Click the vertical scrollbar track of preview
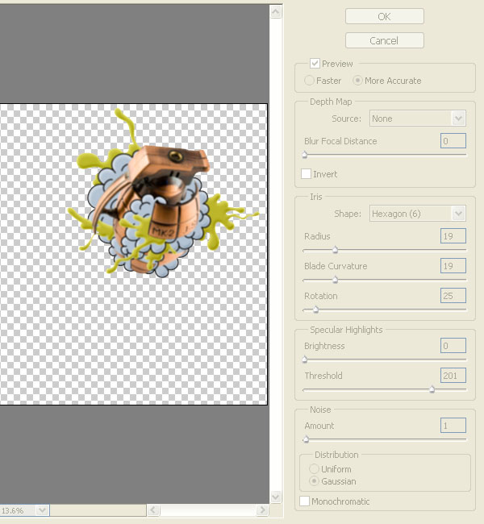 point(276,254)
